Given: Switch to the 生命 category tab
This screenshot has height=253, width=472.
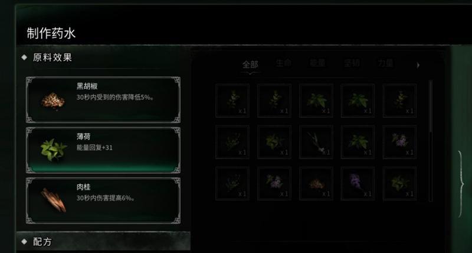Looking at the screenshot, I should click(x=284, y=63).
